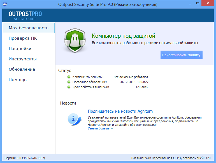Click the OUTPOSTPRO Security Suite logo
This screenshot has height=163, width=216.
point(25,16)
